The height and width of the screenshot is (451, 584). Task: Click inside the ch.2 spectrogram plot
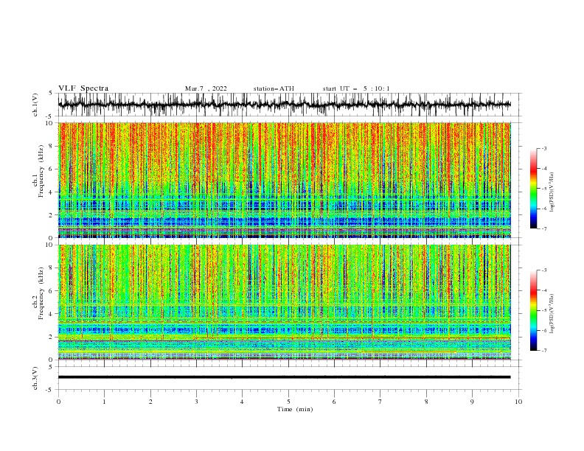click(284, 302)
